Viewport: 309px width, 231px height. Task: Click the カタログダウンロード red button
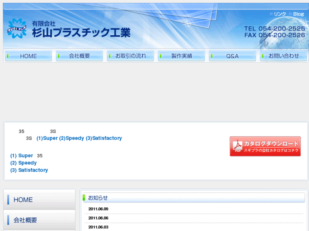[265, 147]
